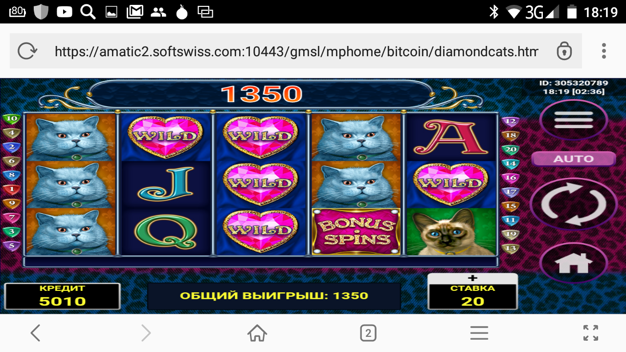Go to game lobby via house icon
The image size is (626, 352).
coord(574,263)
